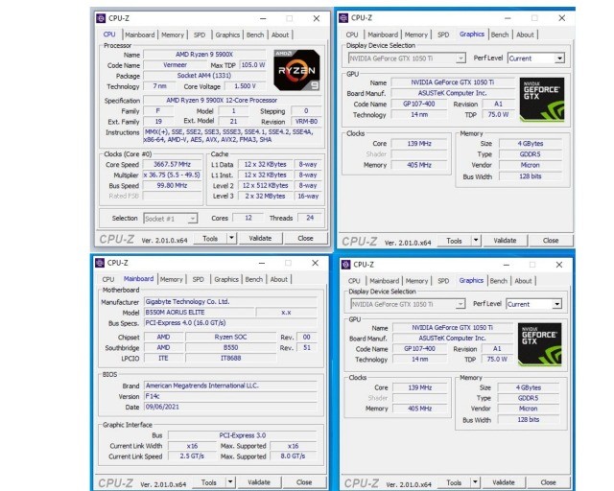
Task: Click Validate button in top-right Graphics window
Action: (x=505, y=241)
